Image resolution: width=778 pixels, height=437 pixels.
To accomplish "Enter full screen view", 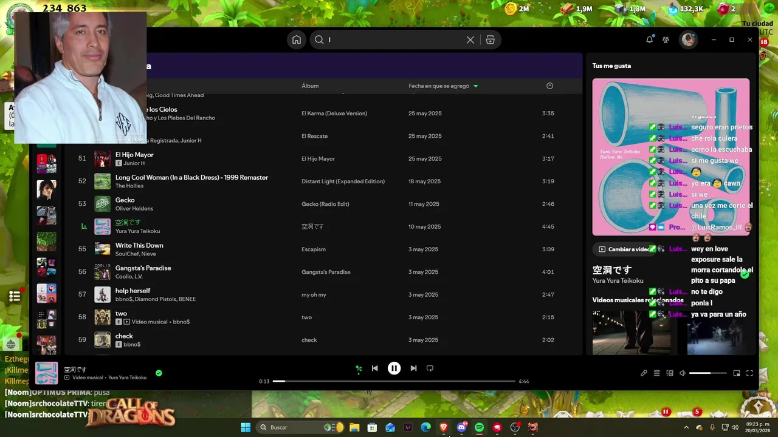I will (749, 373).
